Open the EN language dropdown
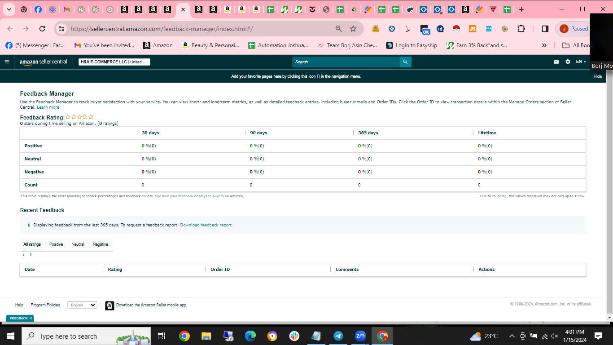The height and width of the screenshot is (345, 613). 581,62
